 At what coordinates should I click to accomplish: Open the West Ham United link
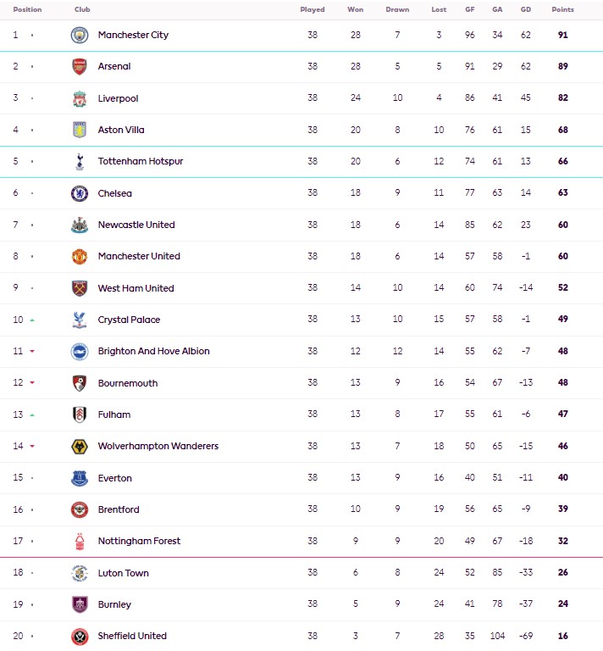click(136, 288)
